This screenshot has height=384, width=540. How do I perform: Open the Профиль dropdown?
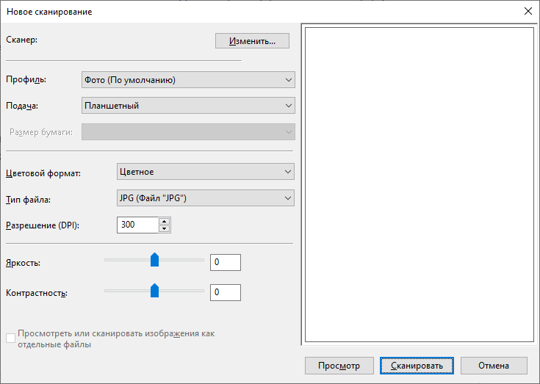pyautogui.click(x=188, y=80)
